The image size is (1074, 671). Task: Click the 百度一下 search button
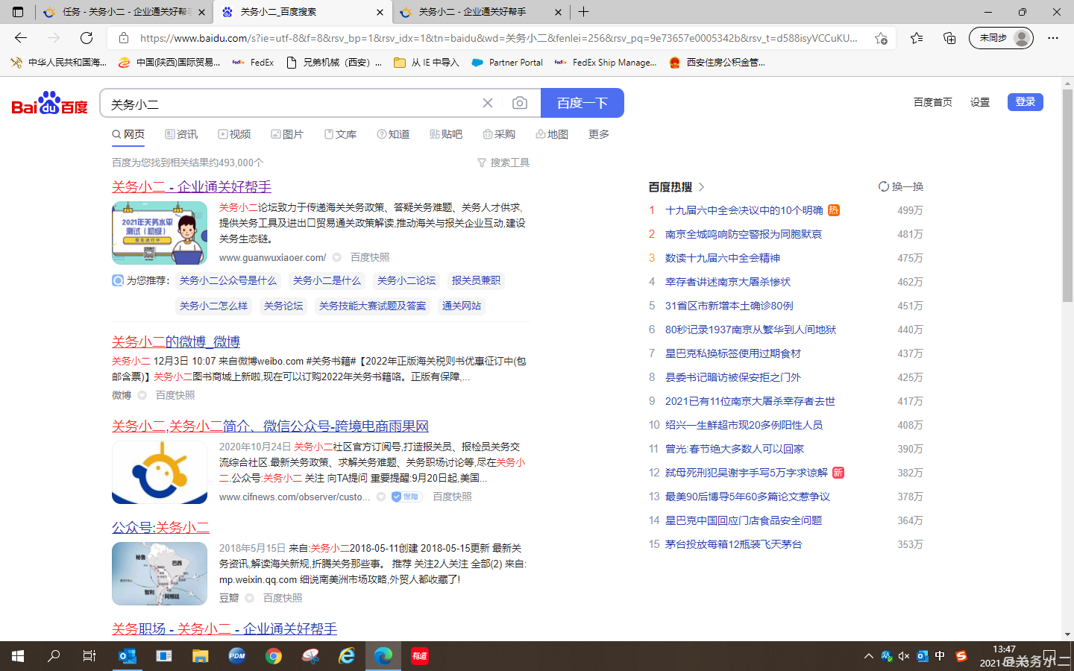[582, 103]
